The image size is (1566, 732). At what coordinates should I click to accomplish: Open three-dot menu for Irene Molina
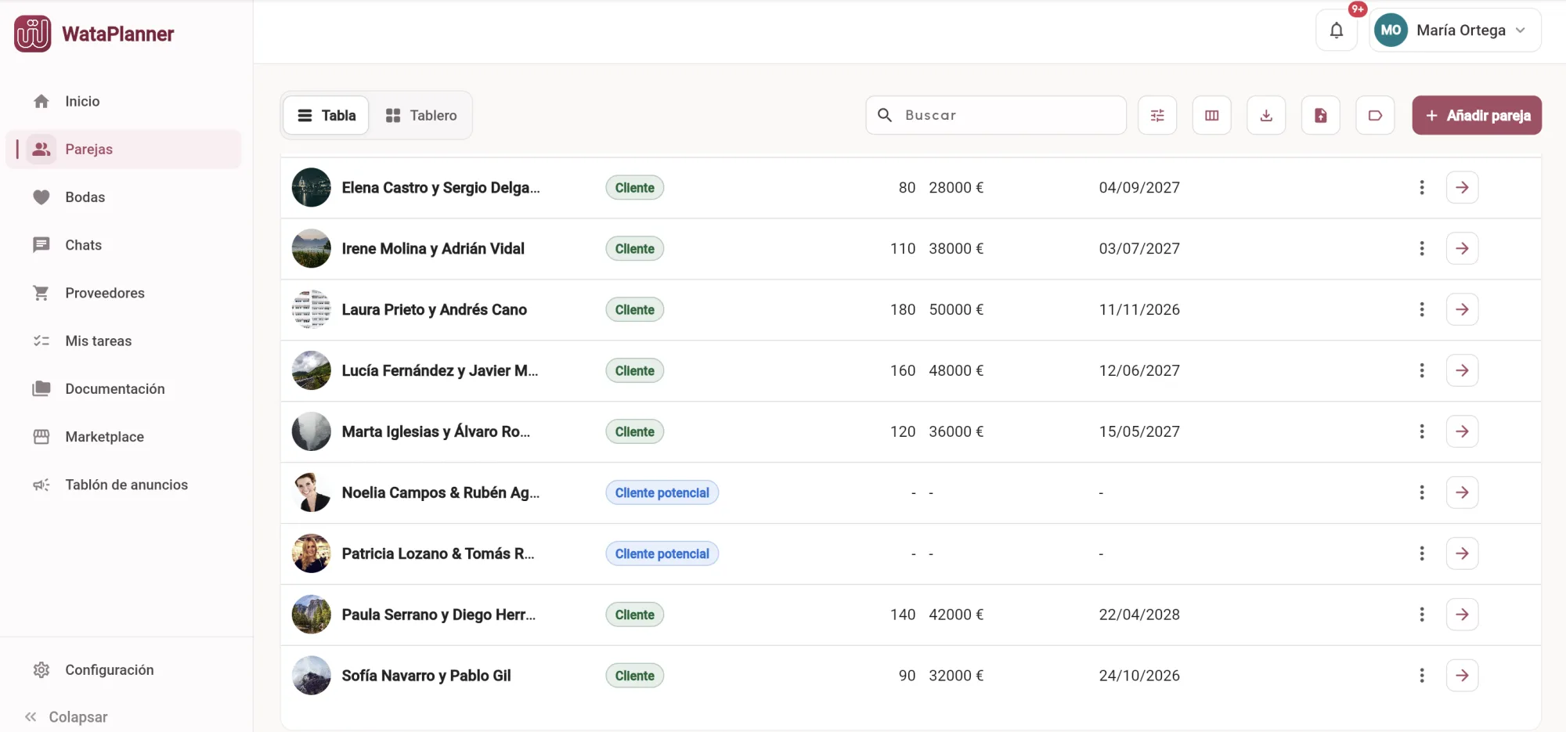[x=1422, y=248]
